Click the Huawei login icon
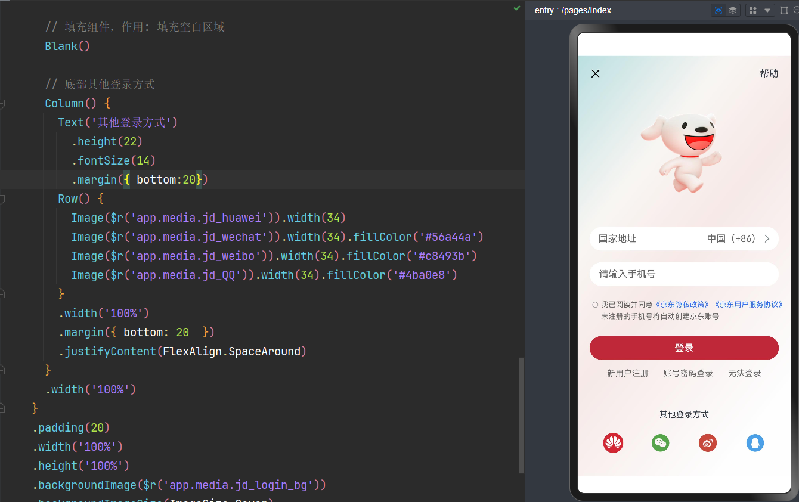 [613, 443]
